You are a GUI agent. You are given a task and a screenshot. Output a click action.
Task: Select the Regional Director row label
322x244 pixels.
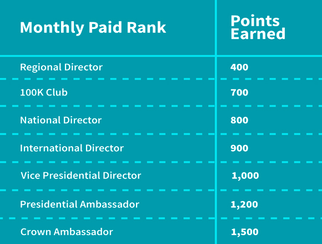(61, 67)
